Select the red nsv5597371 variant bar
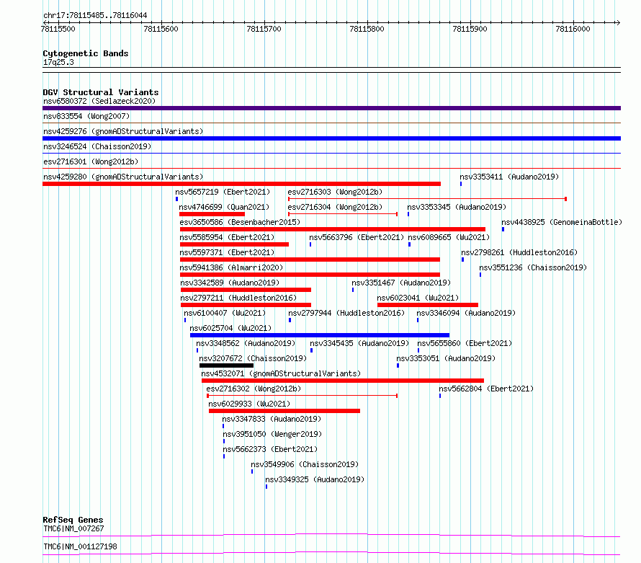Viewport: 641px width, 563px height. point(310,260)
